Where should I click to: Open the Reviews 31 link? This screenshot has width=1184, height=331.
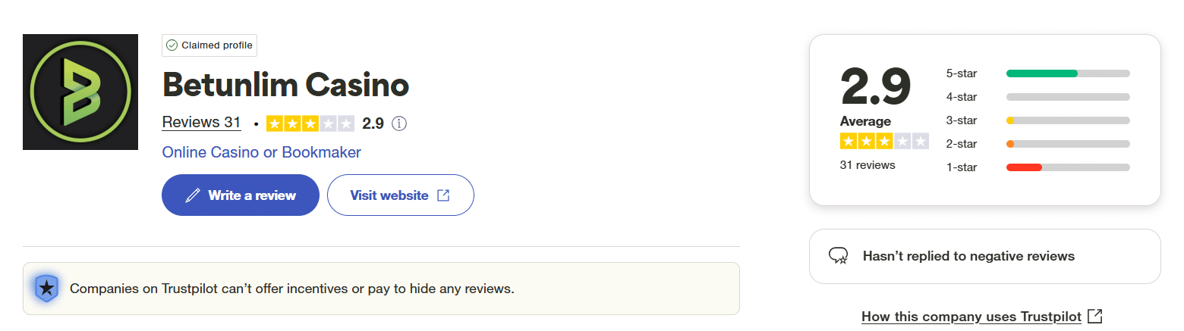coord(201,123)
